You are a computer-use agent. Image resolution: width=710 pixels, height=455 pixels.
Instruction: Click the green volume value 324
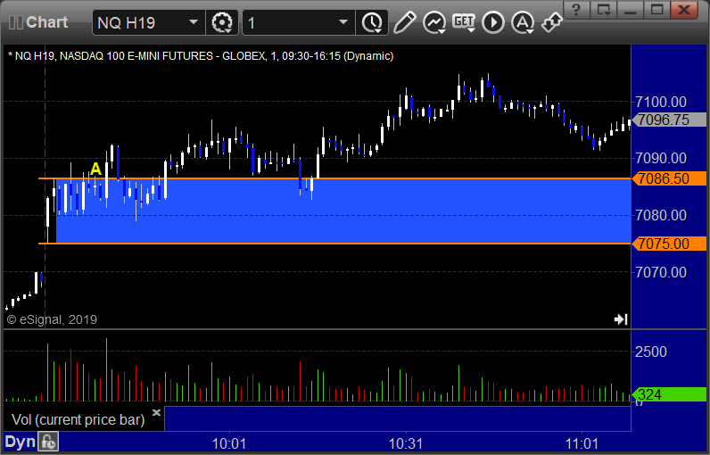coord(669,394)
